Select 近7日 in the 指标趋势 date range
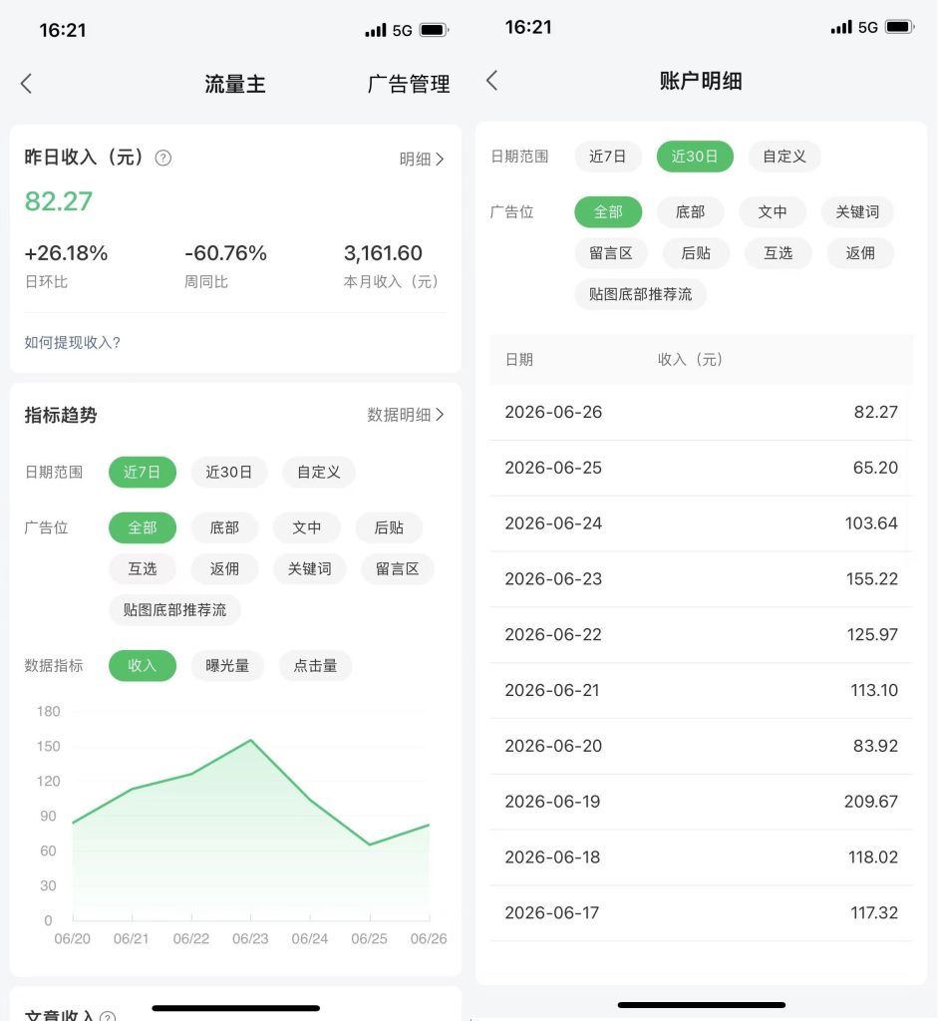 tap(142, 472)
